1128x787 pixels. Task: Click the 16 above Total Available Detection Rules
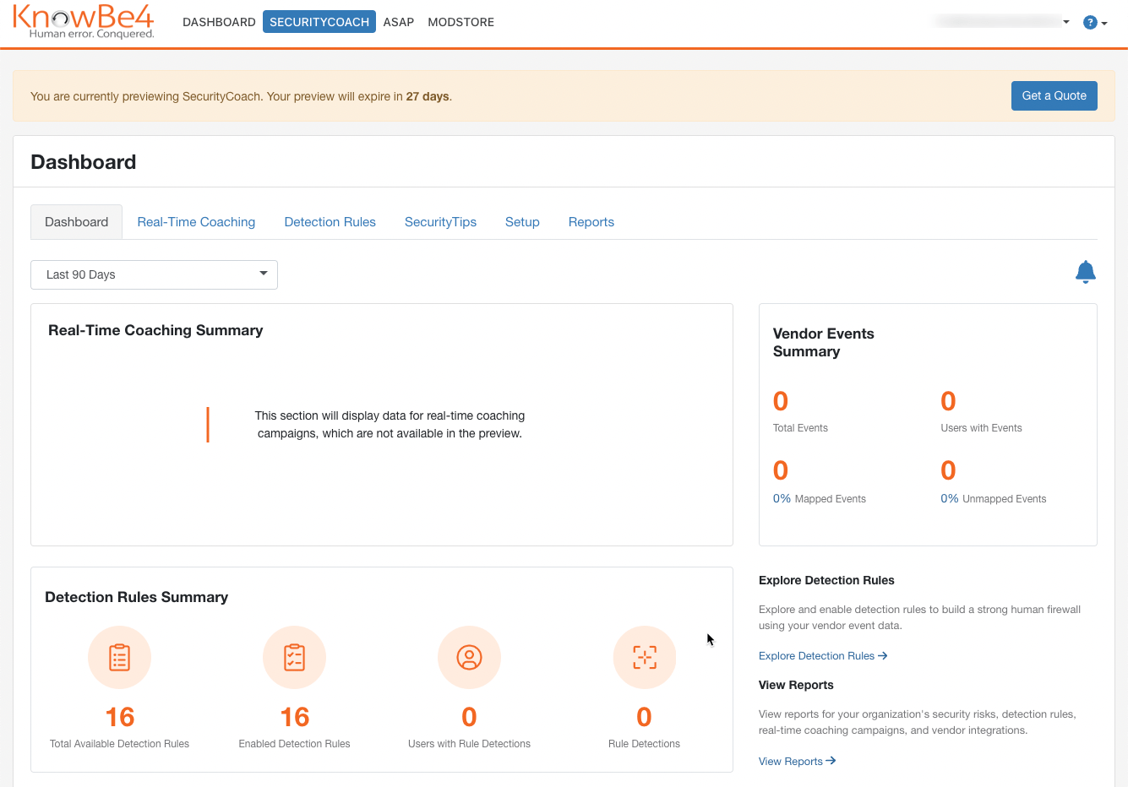pyautogui.click(x=120, y=717)
